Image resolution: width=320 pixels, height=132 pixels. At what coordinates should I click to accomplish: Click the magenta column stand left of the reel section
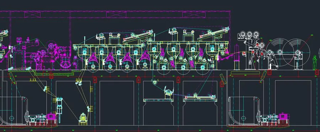[236, 53]
